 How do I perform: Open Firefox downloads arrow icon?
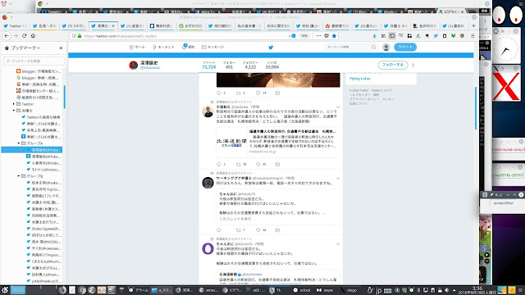point(374,36)
